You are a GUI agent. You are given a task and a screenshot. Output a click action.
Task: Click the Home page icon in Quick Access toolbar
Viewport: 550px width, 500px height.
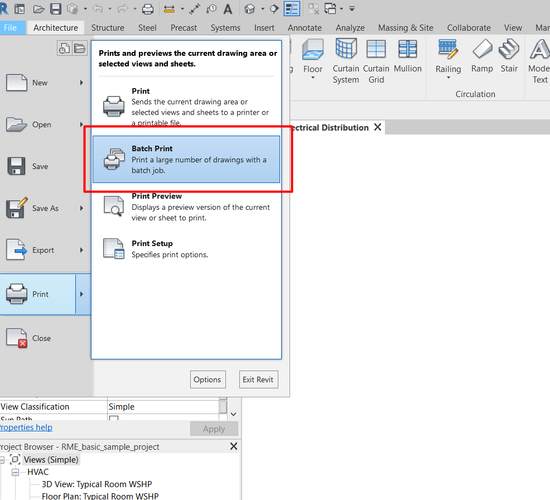[x=20, y=9]
